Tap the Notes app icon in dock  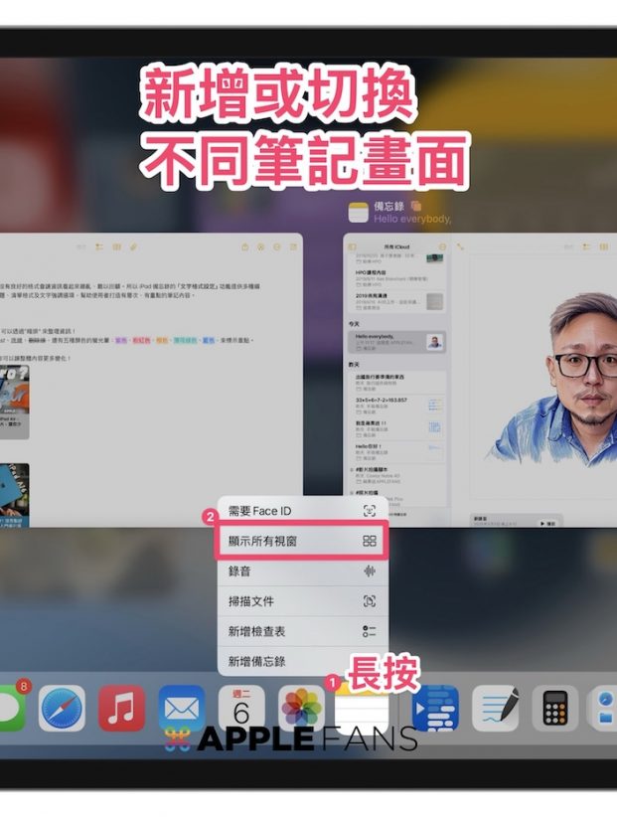tap(362, 710)
